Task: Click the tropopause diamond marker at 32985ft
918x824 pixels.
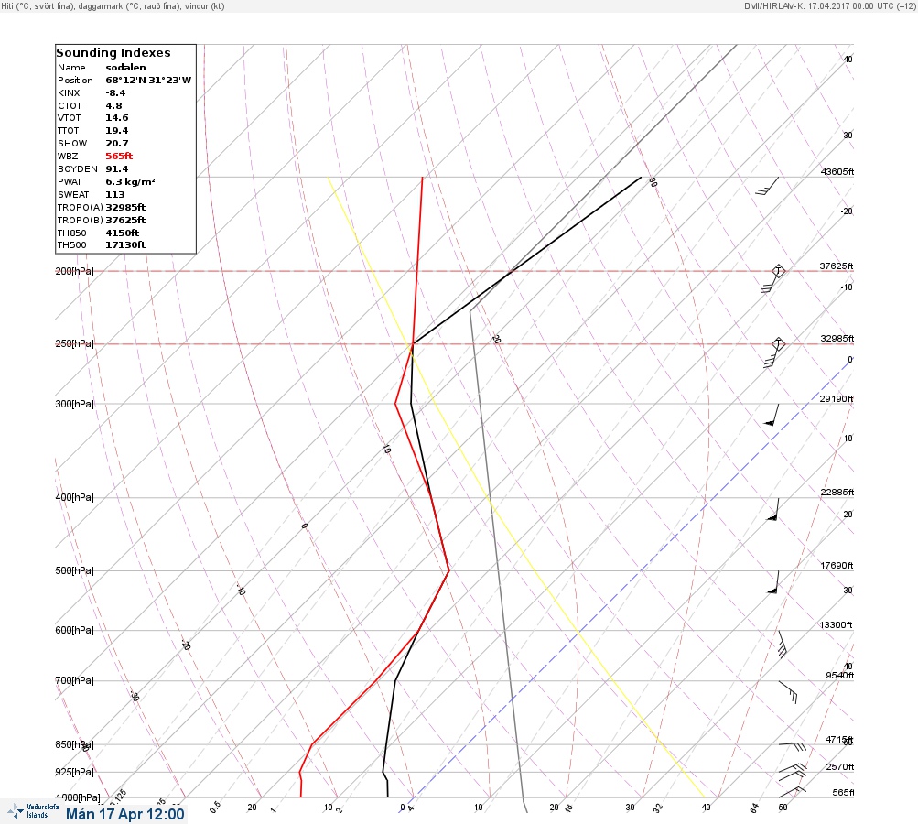Action: click(778, 343)
